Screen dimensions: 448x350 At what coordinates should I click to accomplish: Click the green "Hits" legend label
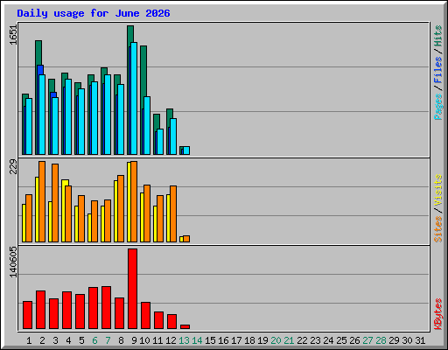[x=438, y=36]
